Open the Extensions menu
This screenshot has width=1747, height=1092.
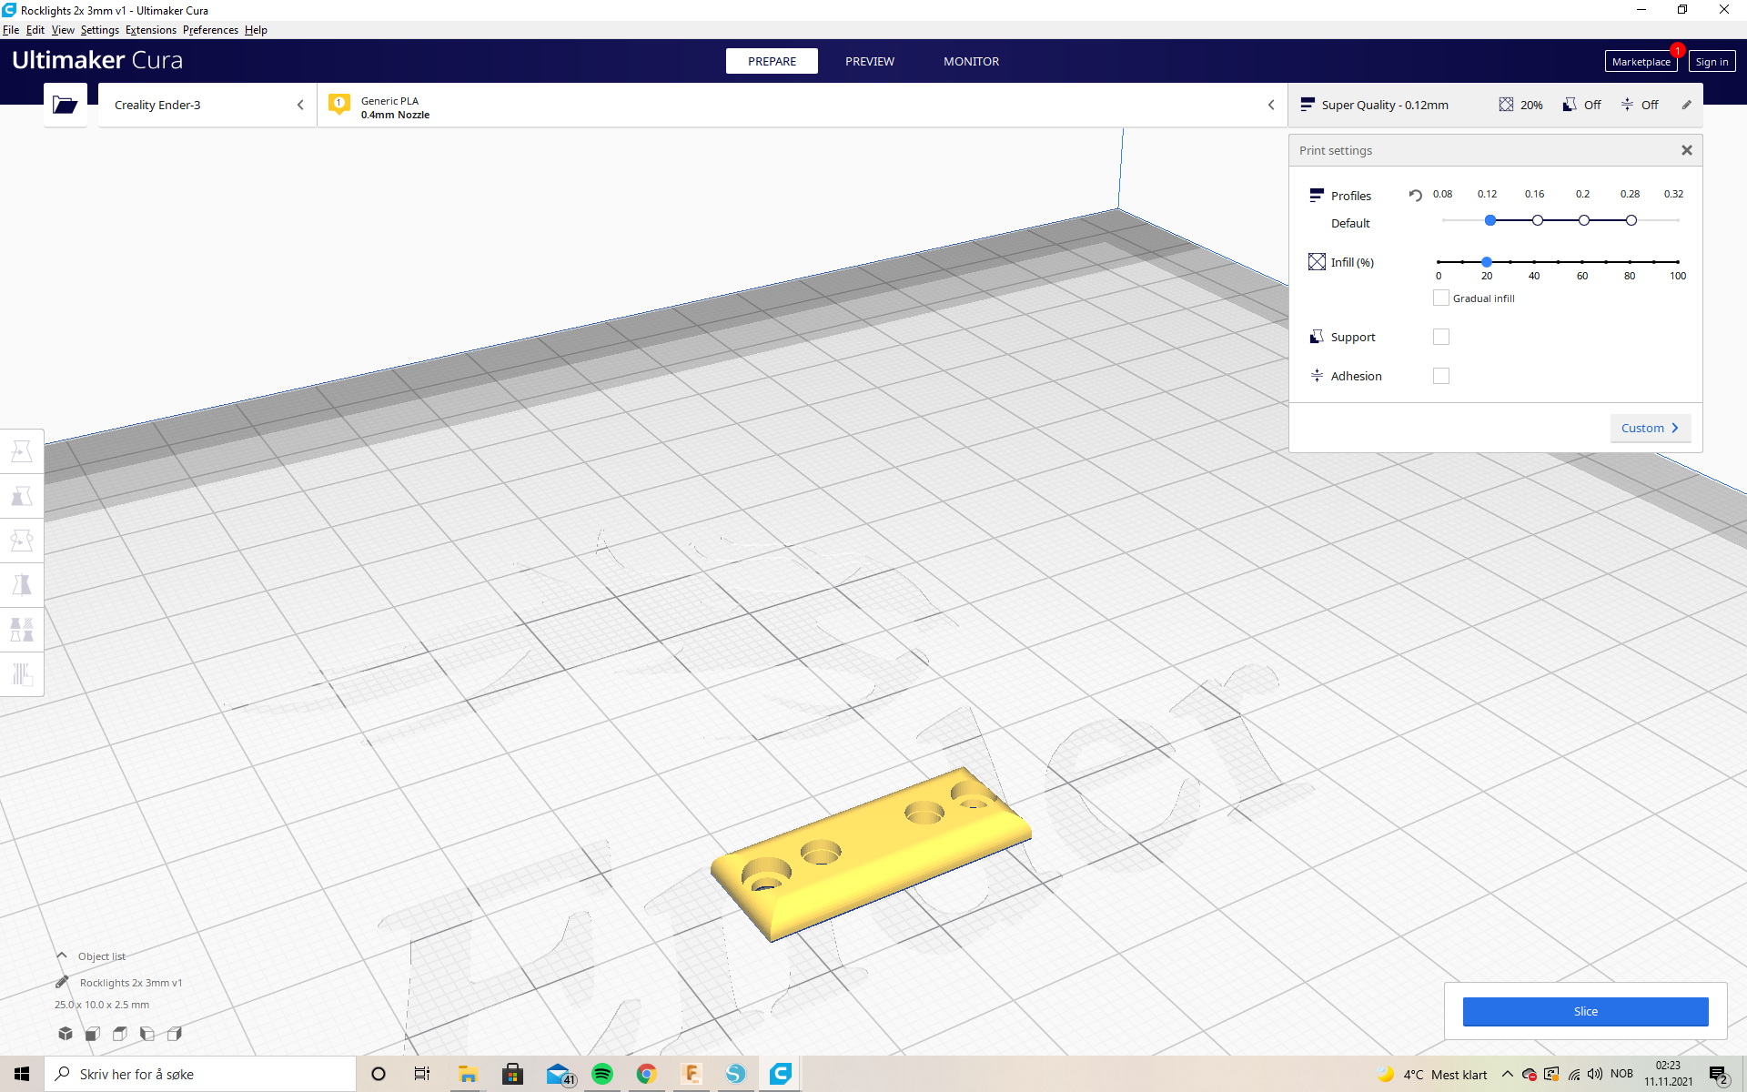[151, 30]
